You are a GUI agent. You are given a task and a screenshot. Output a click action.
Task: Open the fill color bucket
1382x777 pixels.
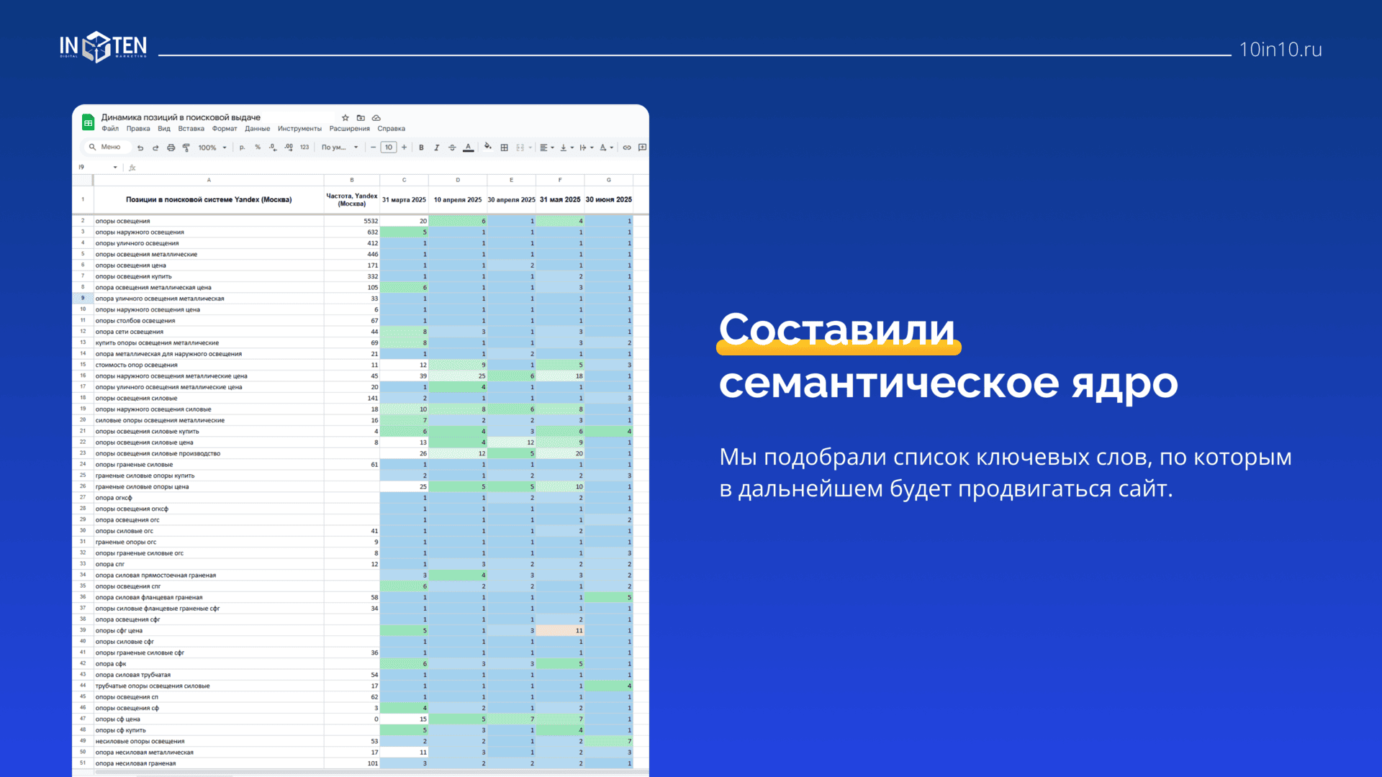tap(487, 147)
